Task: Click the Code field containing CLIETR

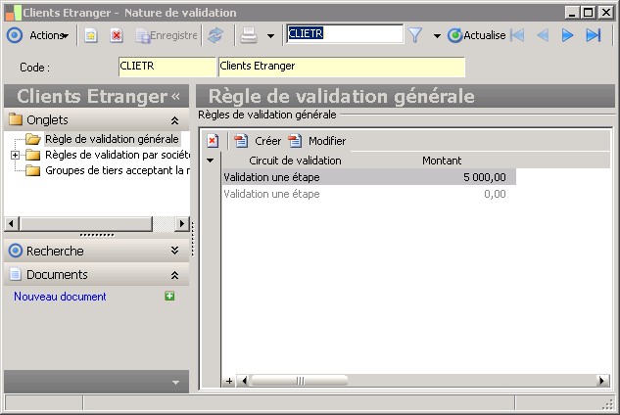Action: point(167,67)
